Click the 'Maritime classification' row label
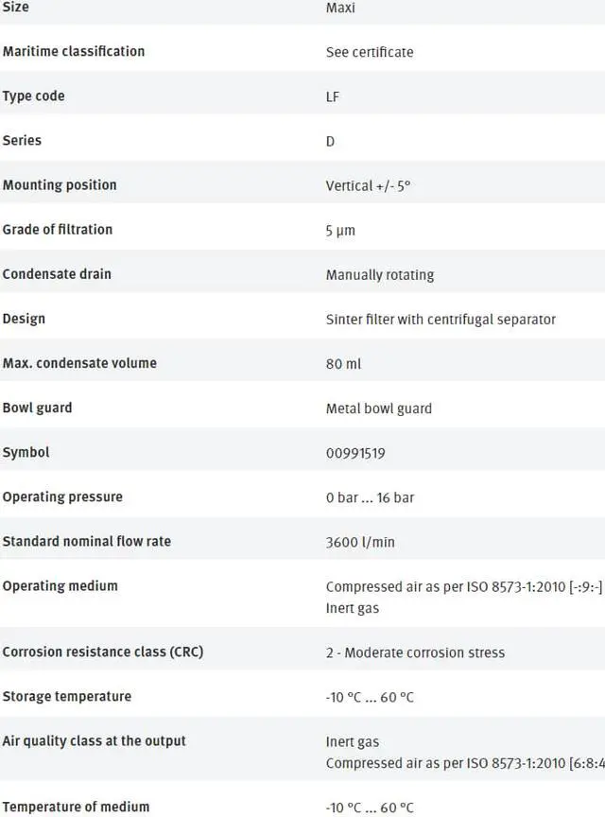This screenshot has width=605, height=817. [74, 51]
